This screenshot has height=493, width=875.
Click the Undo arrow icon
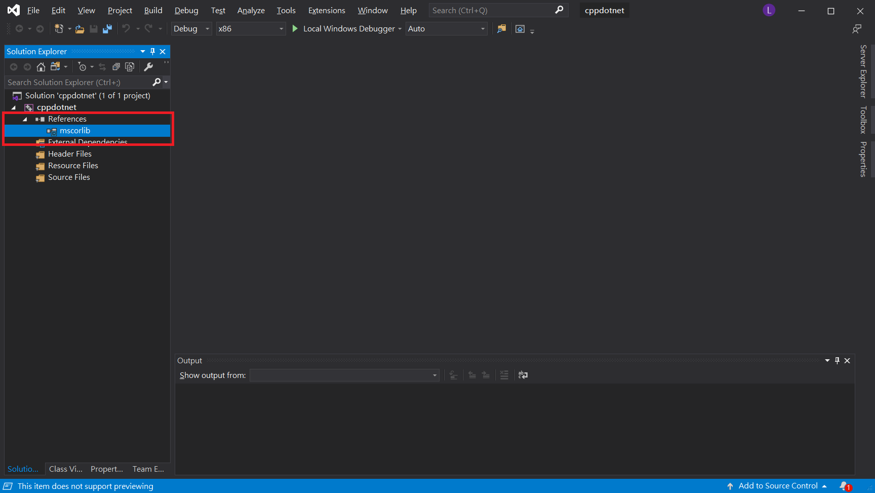click(126, 28)
